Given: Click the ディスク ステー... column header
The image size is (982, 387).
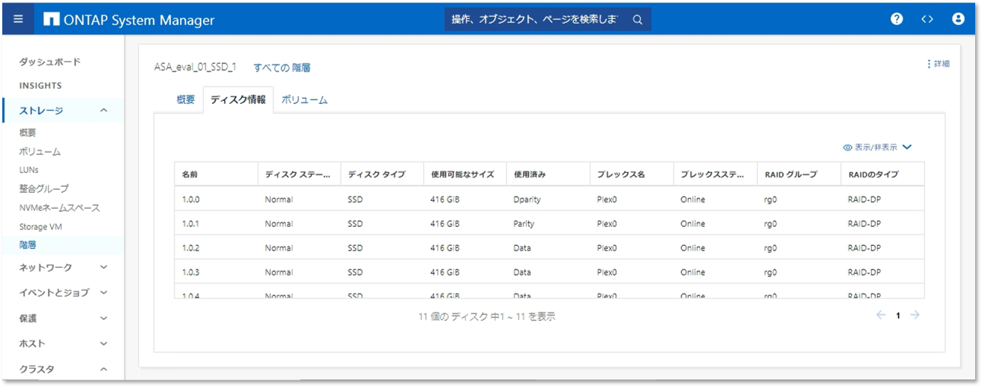Looking at the screenshot, I should click(x=299, y=175).
